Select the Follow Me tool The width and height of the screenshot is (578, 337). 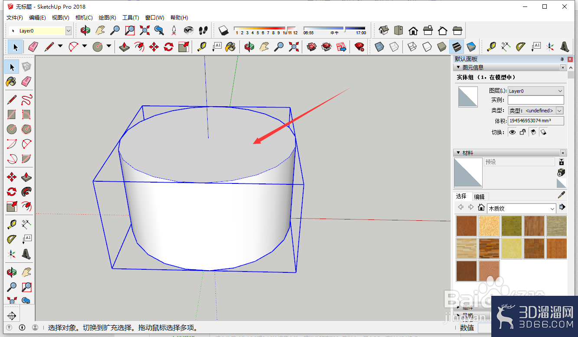26,191
